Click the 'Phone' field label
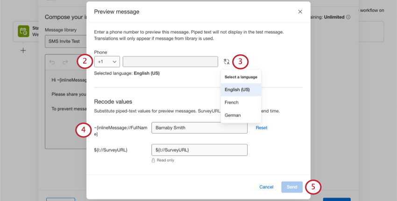 [100, 52]
